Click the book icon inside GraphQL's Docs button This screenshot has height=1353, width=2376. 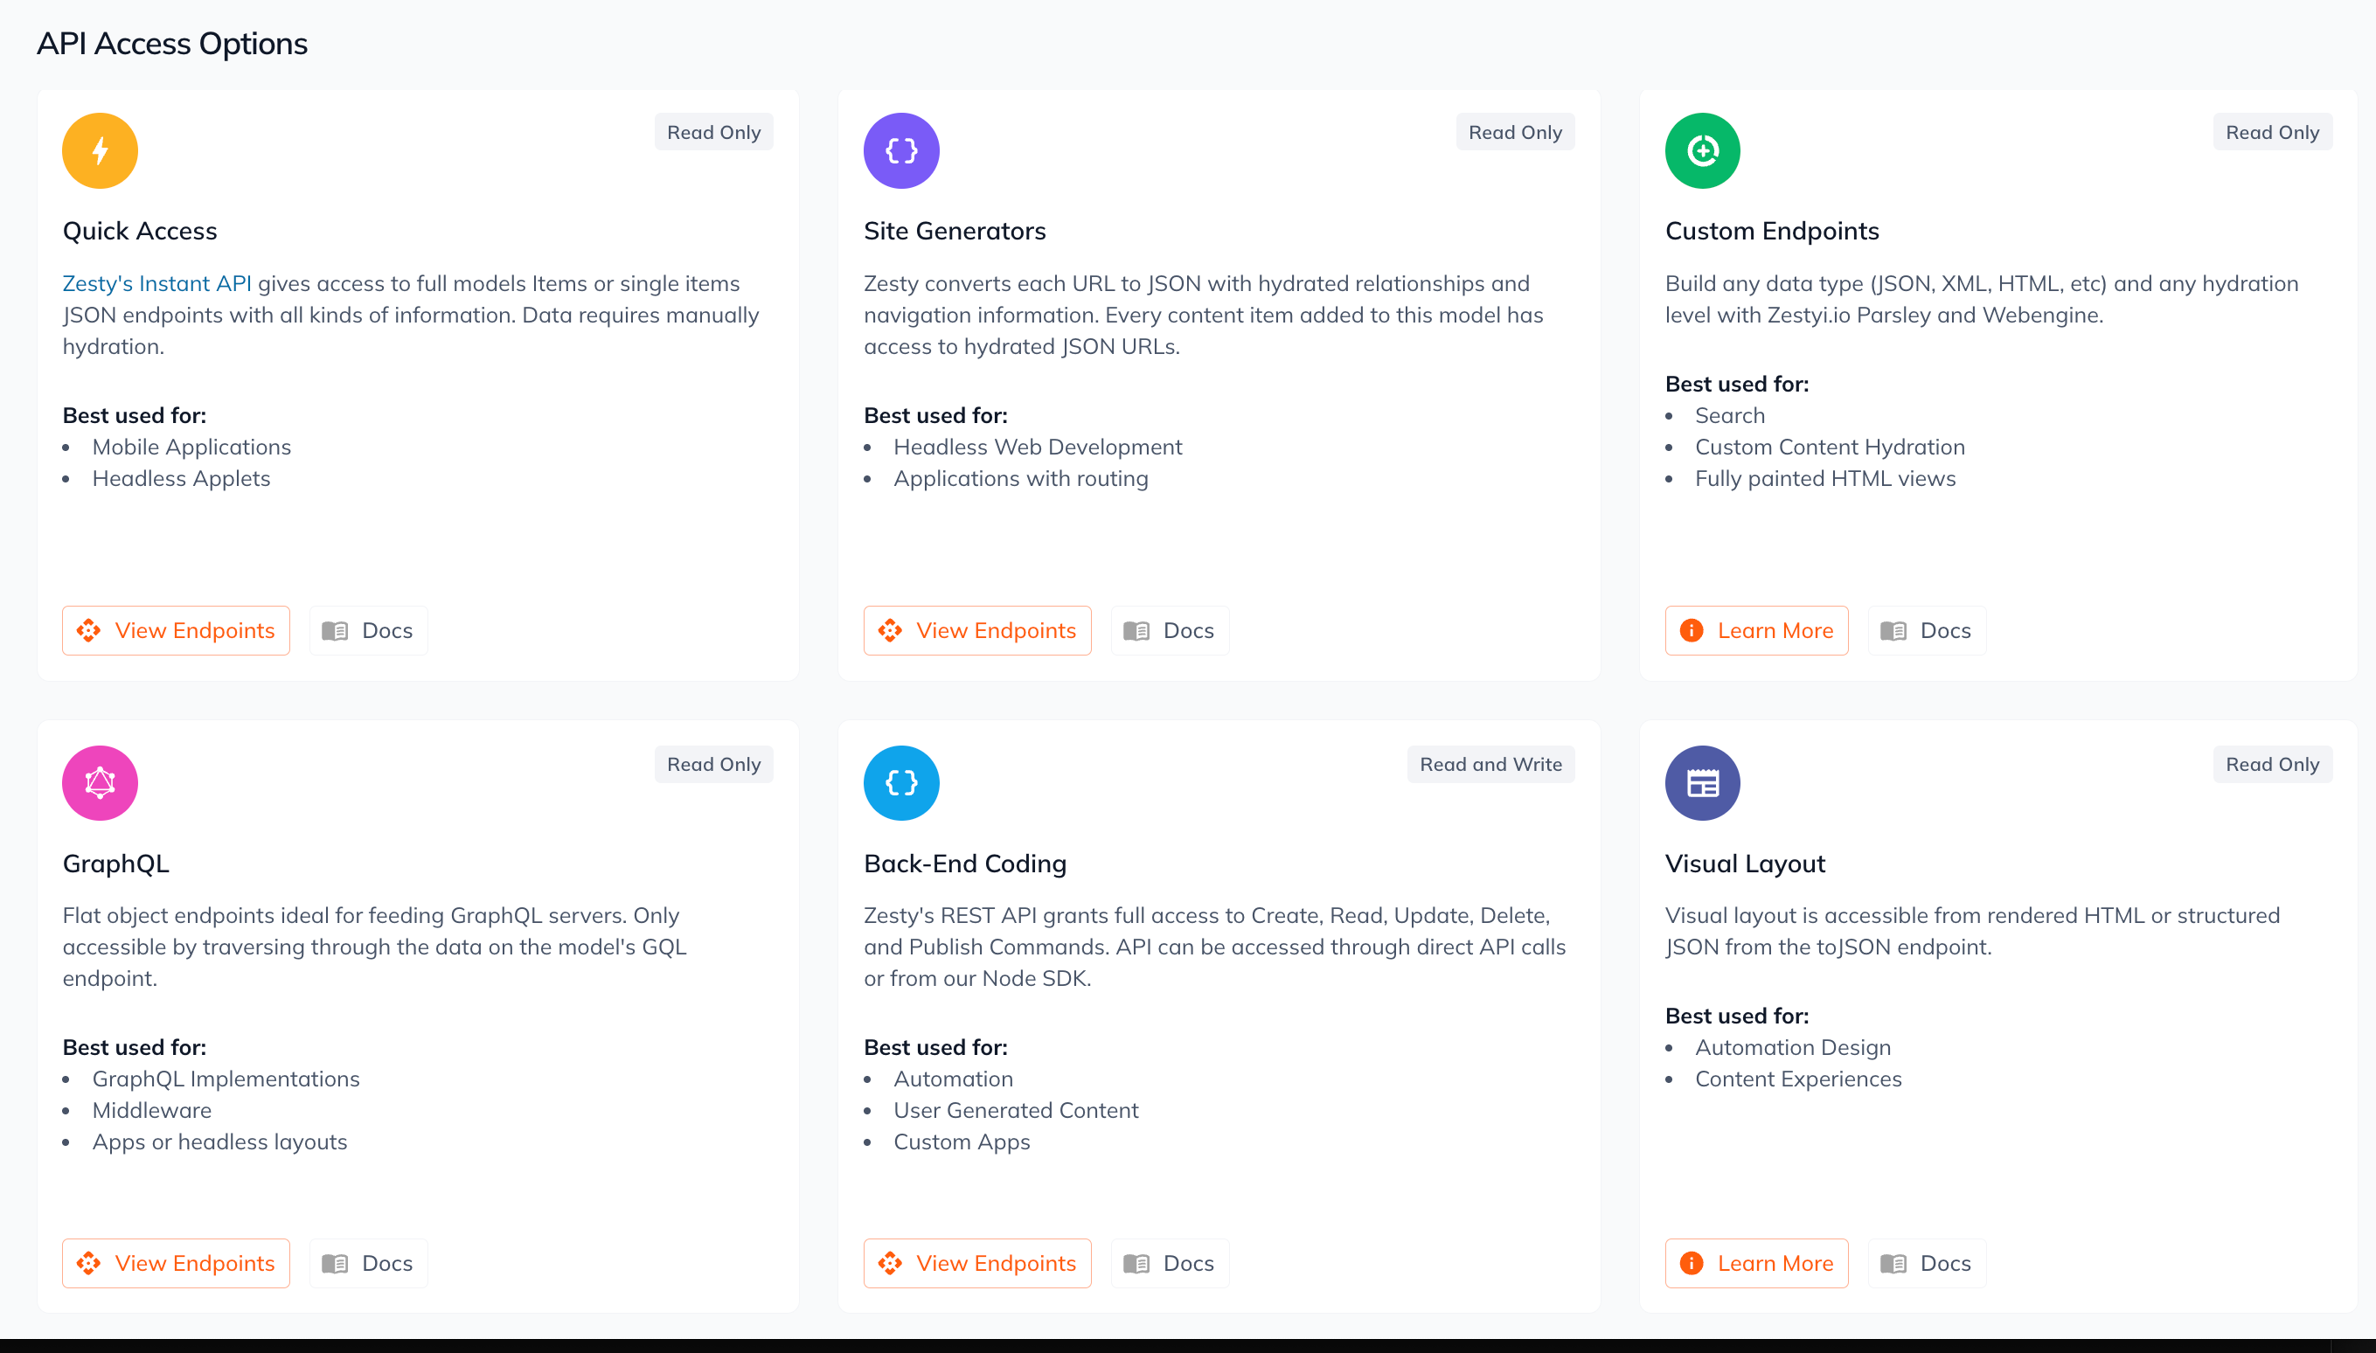(x=335, y=1263)
